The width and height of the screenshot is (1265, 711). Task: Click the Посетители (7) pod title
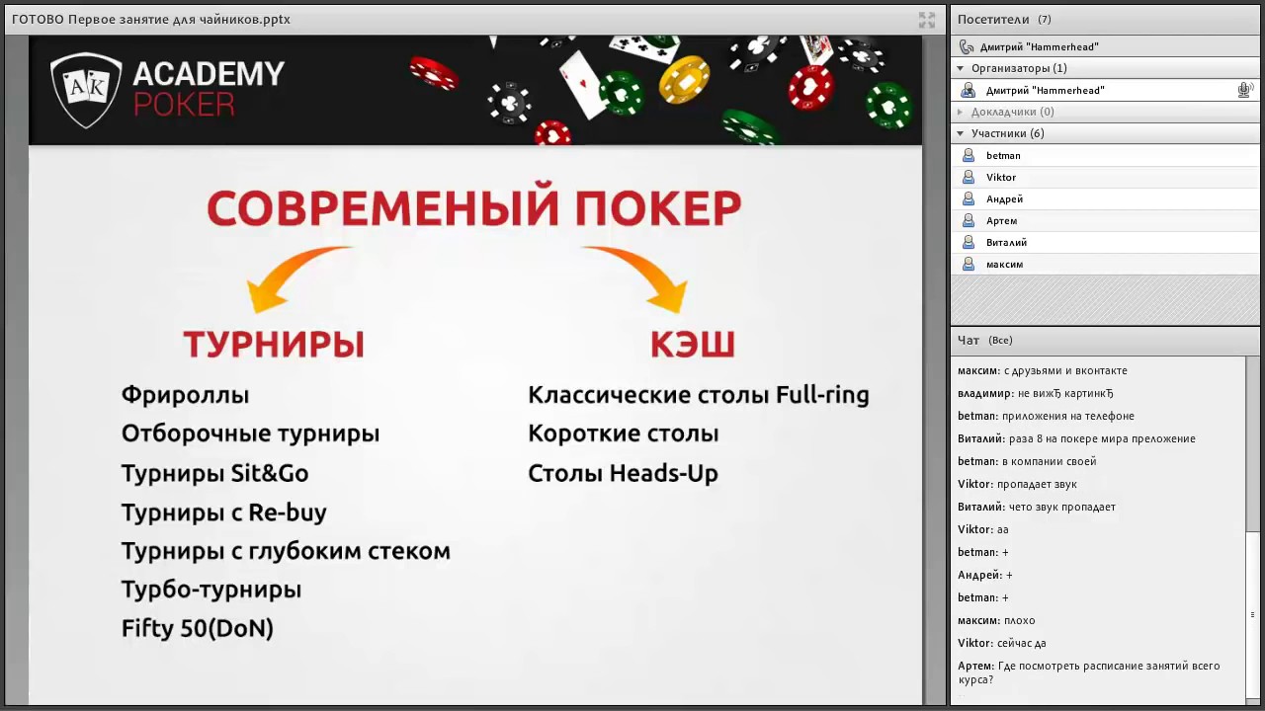pos(1004,20)
